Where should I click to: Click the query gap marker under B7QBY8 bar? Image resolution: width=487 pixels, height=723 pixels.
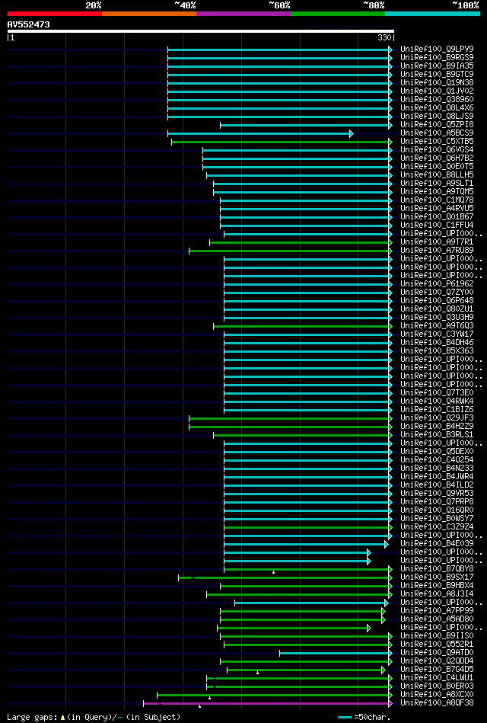pos(274,573)
